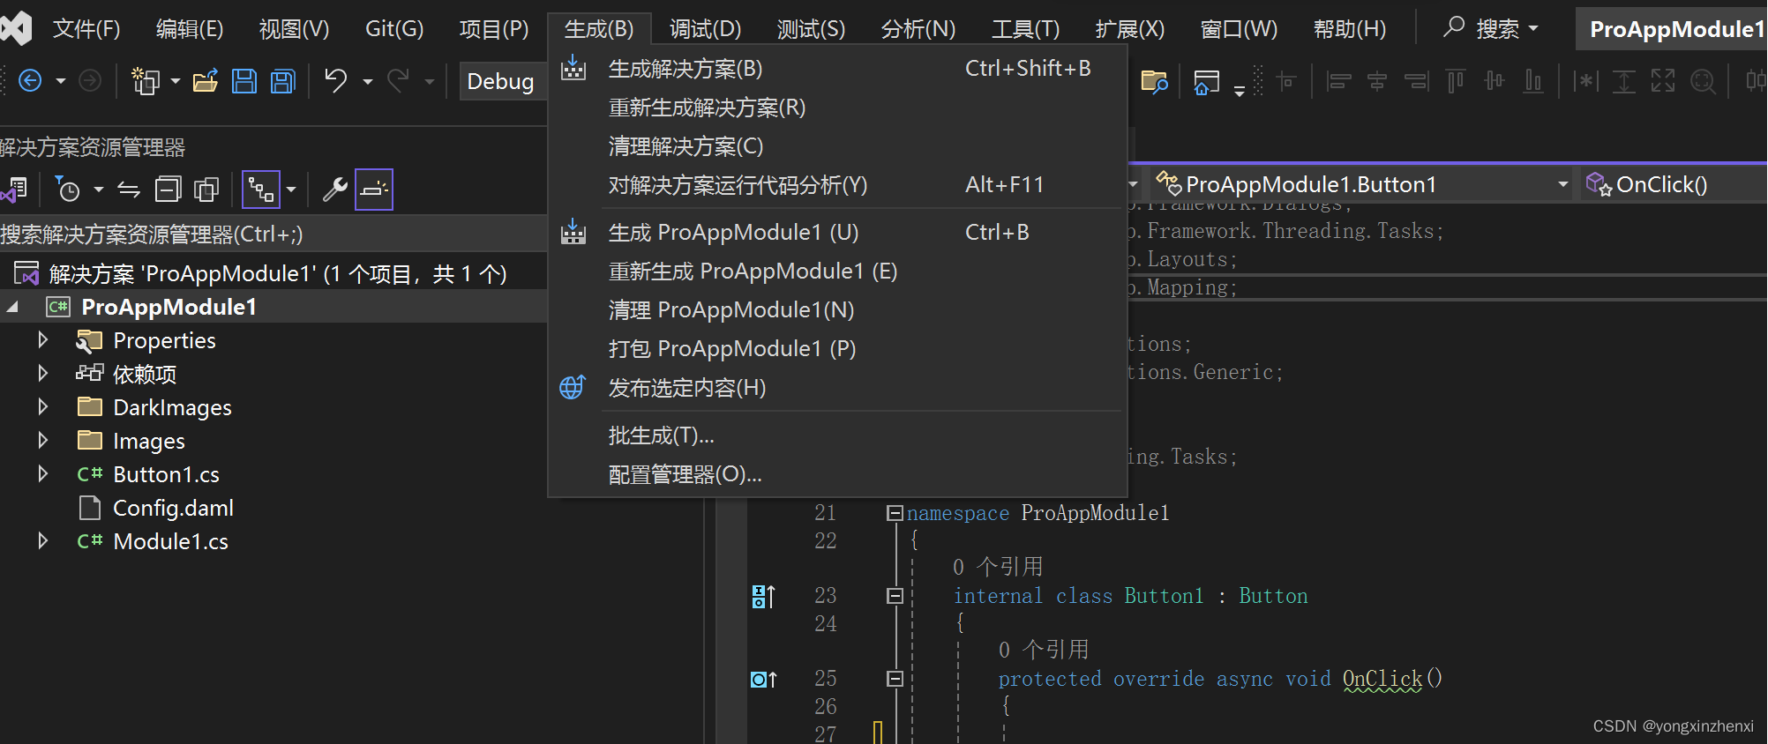Click the OnClick method name in code
The width and height of the screenshot is (1768, 744).
click(x=1382, y=679)
